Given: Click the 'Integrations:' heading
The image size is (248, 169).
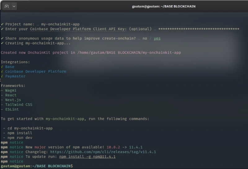Looking at the screenshot, I should pos(15,62).
